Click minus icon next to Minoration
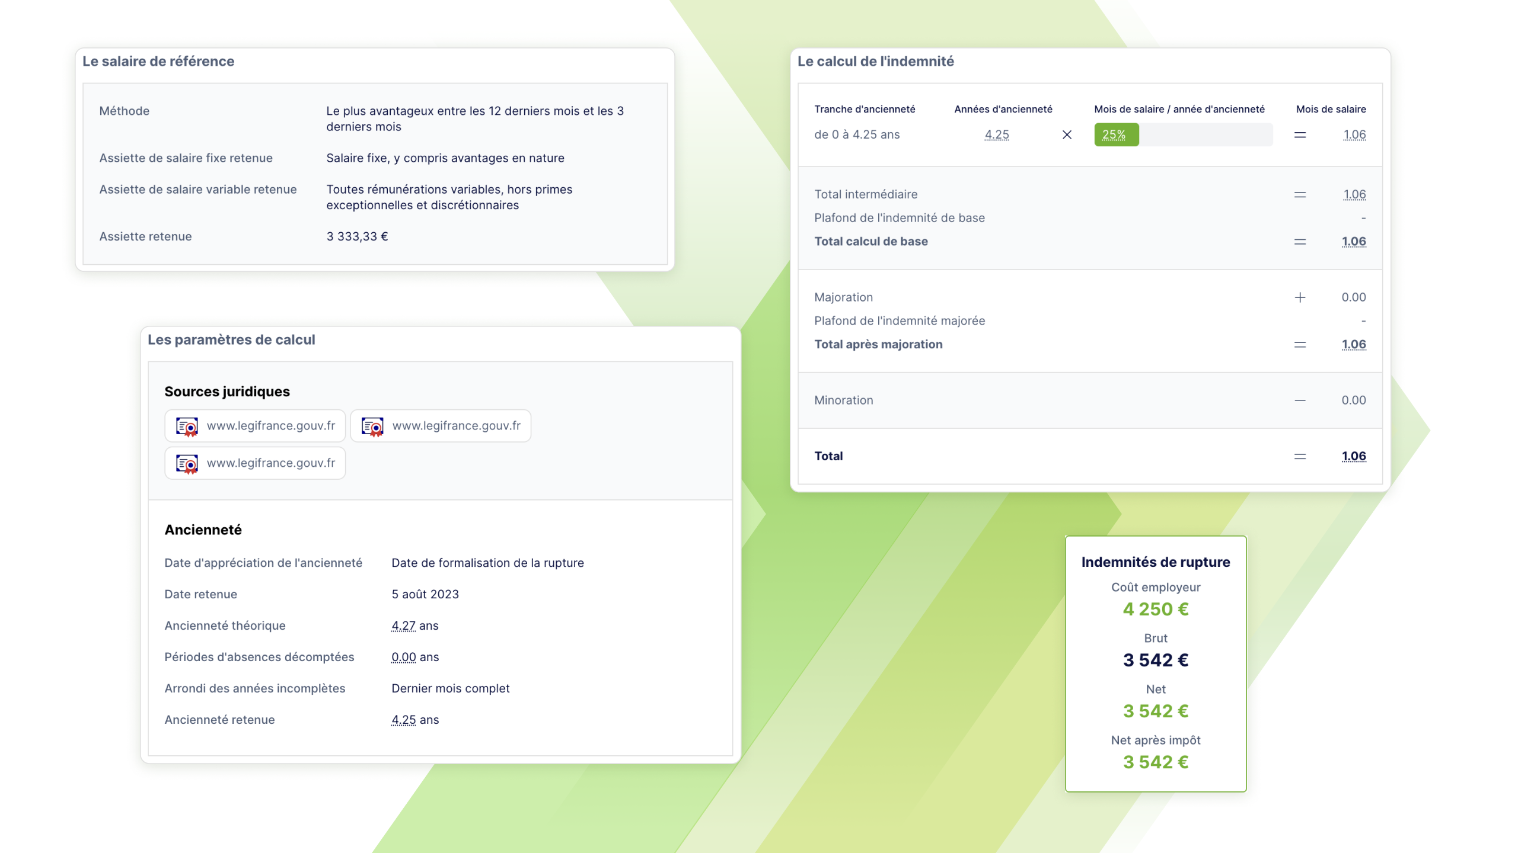The image size is (1518, 853). click(x=1300, y=400)
